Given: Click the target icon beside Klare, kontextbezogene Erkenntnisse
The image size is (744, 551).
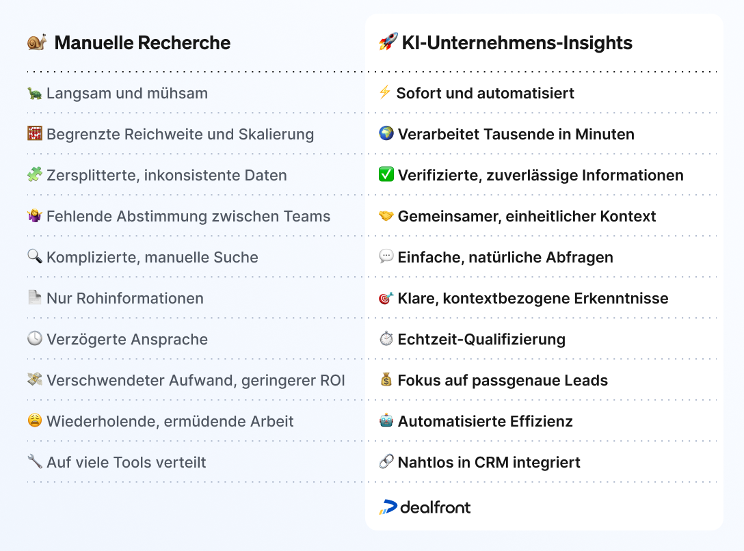Looking at the screenshot, I should [x=386, y=298].
